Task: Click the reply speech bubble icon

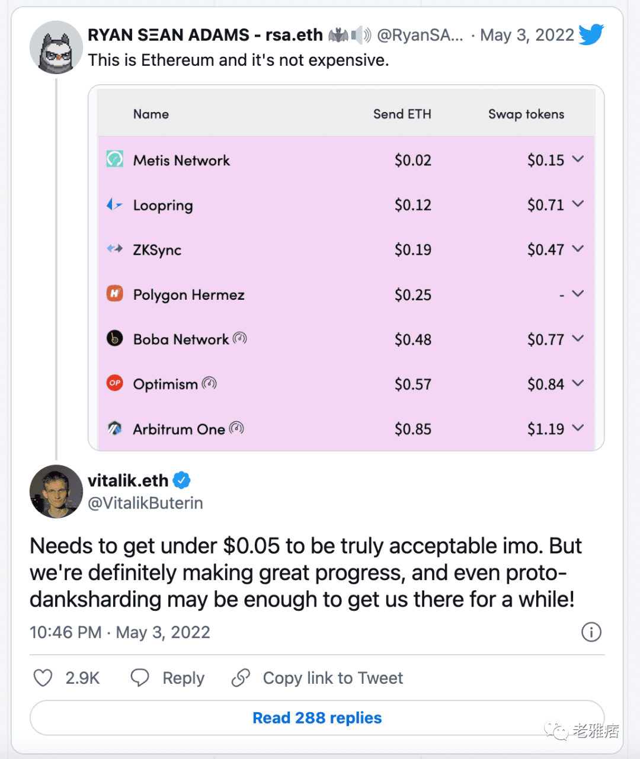Action: point(140,678)
